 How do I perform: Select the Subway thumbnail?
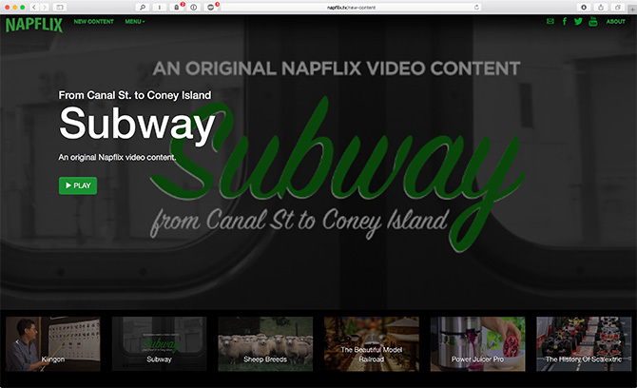[x=160, y=343]
